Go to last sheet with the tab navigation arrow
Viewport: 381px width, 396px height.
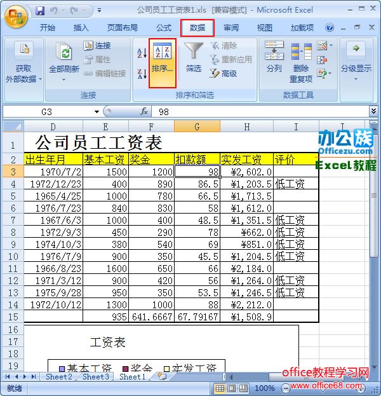click(34, 376)
